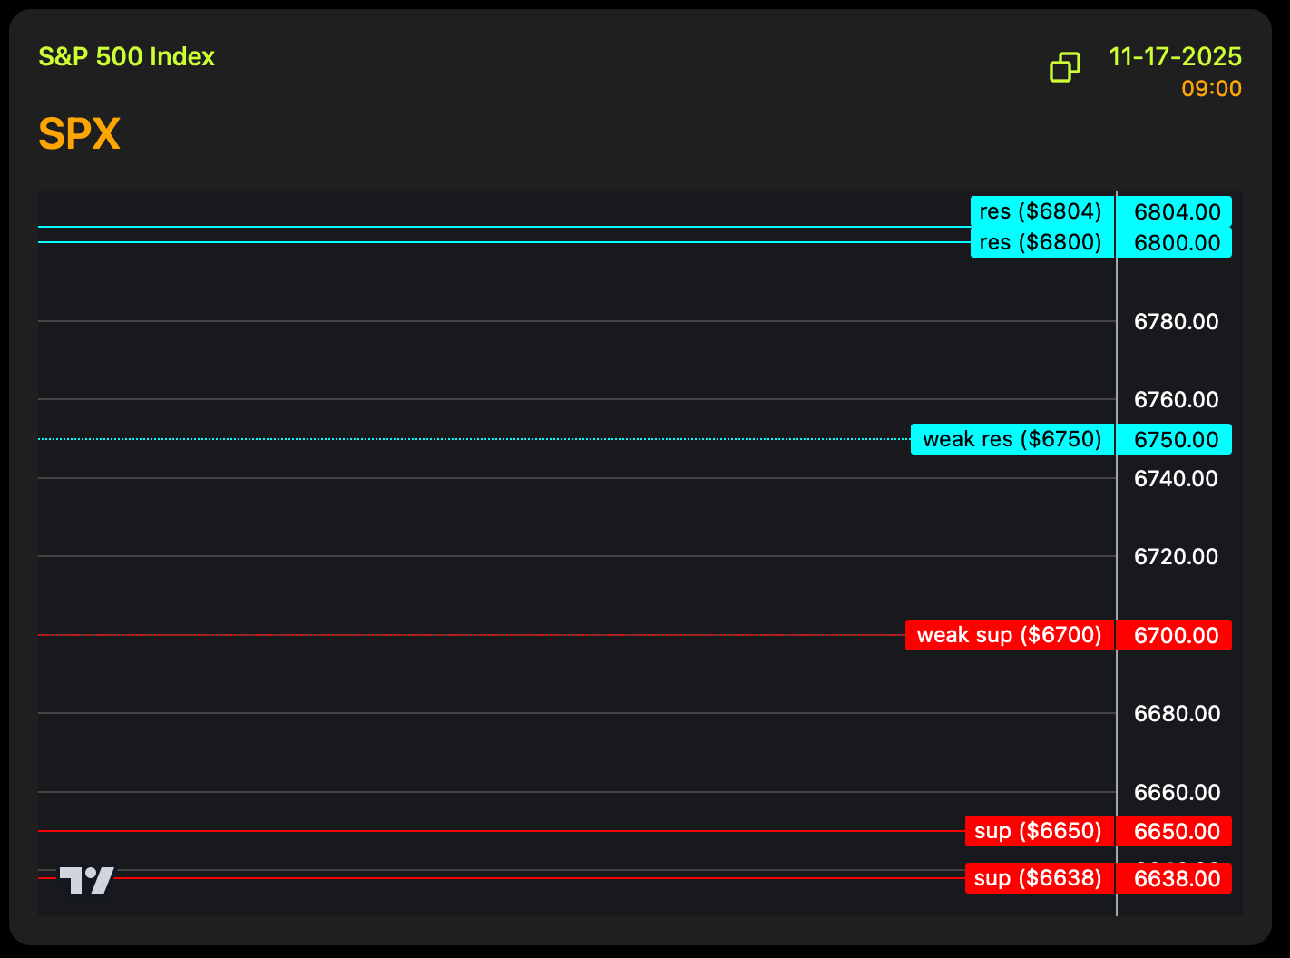Select the SPX ticker symbol
1290x958 pixels.
(x=79, y=134)
